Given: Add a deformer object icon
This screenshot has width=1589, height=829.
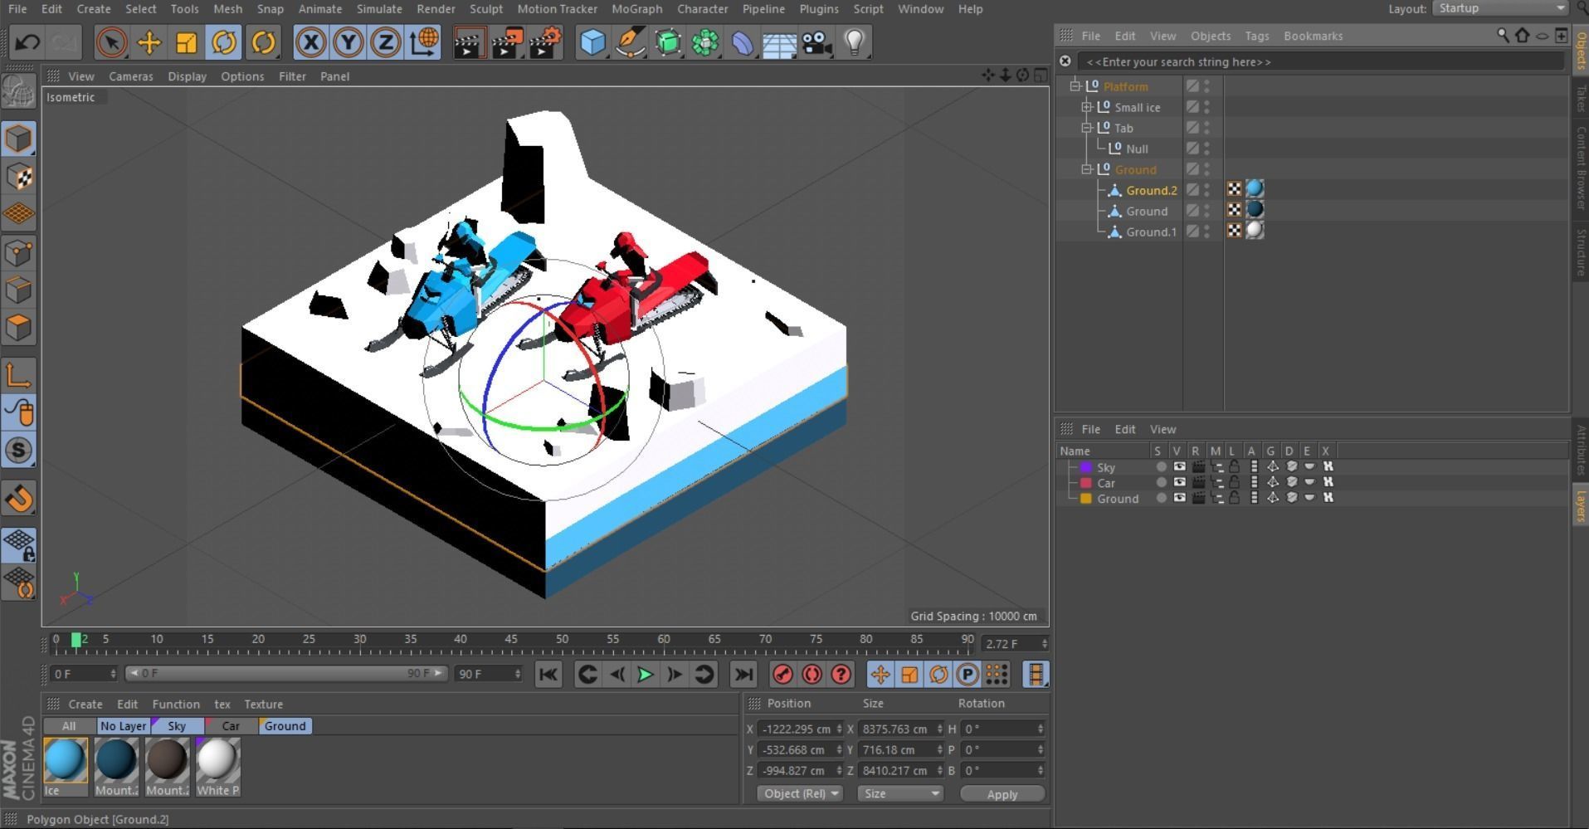Looking at the screenshot, I should coord(743,42).
